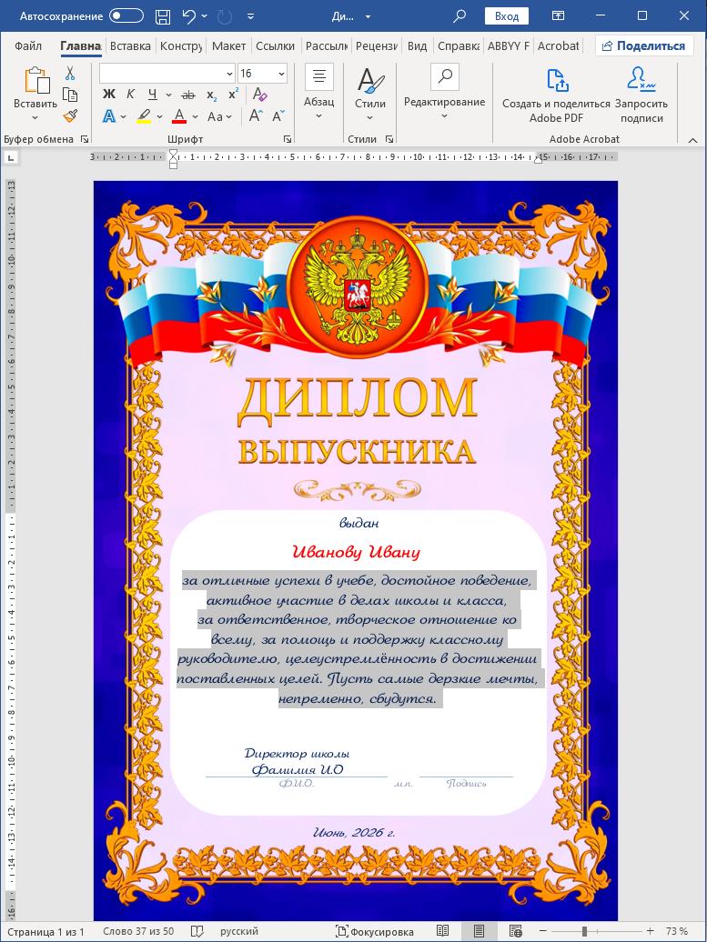Switch to Web Layout view icon

(x=515, y=931)
